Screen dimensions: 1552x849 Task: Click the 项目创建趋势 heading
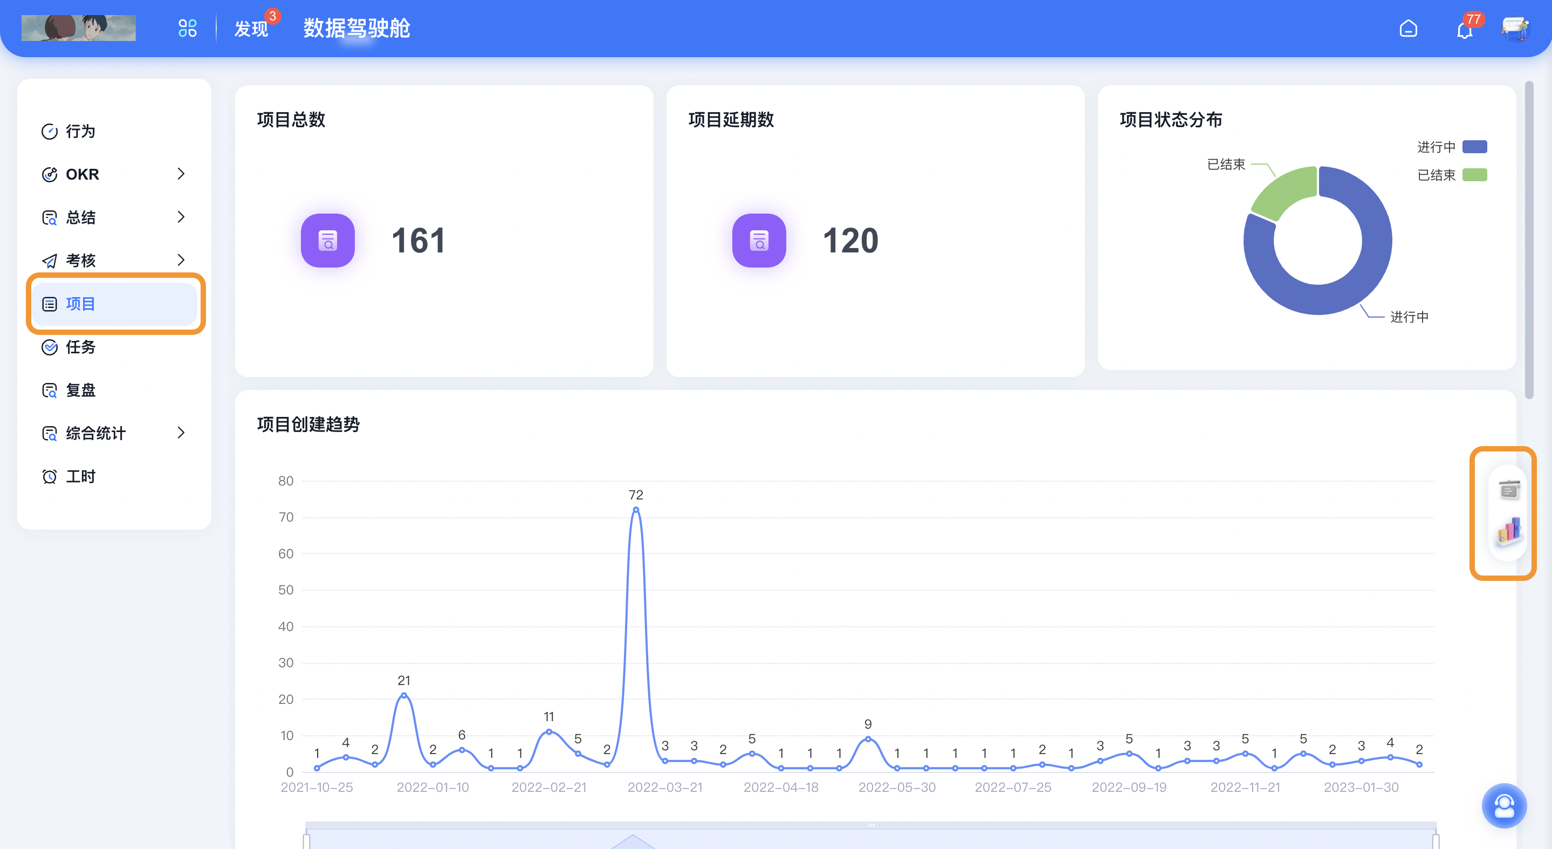(308, 424)
